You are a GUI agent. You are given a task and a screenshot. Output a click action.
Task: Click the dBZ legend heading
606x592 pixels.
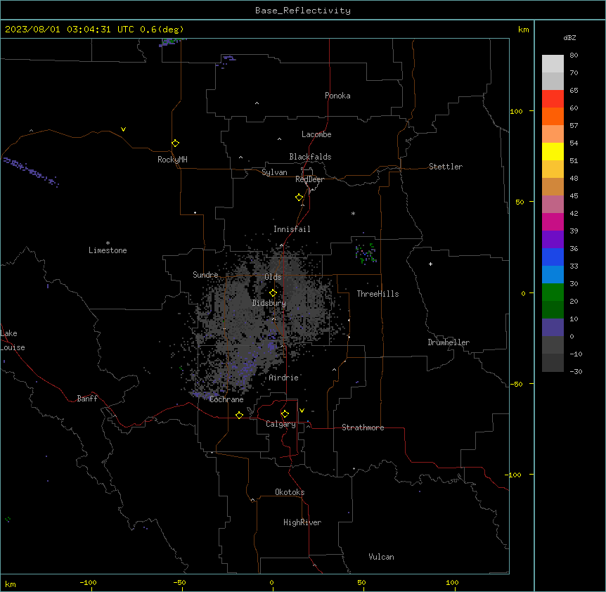569,37
